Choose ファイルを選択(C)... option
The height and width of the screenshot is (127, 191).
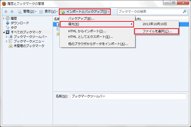click(156, 31)
